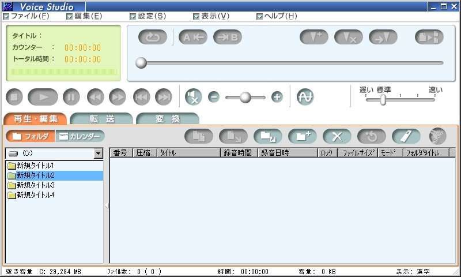461x277 pixels.
Task: Sort by モード column header
Action: 390,153
